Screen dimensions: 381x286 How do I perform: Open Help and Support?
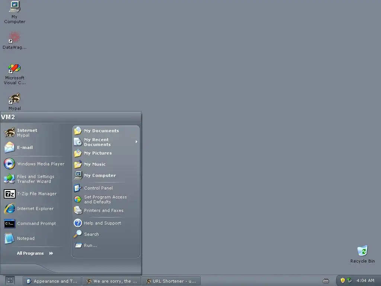pyautogui.click(x=106, y=223)
